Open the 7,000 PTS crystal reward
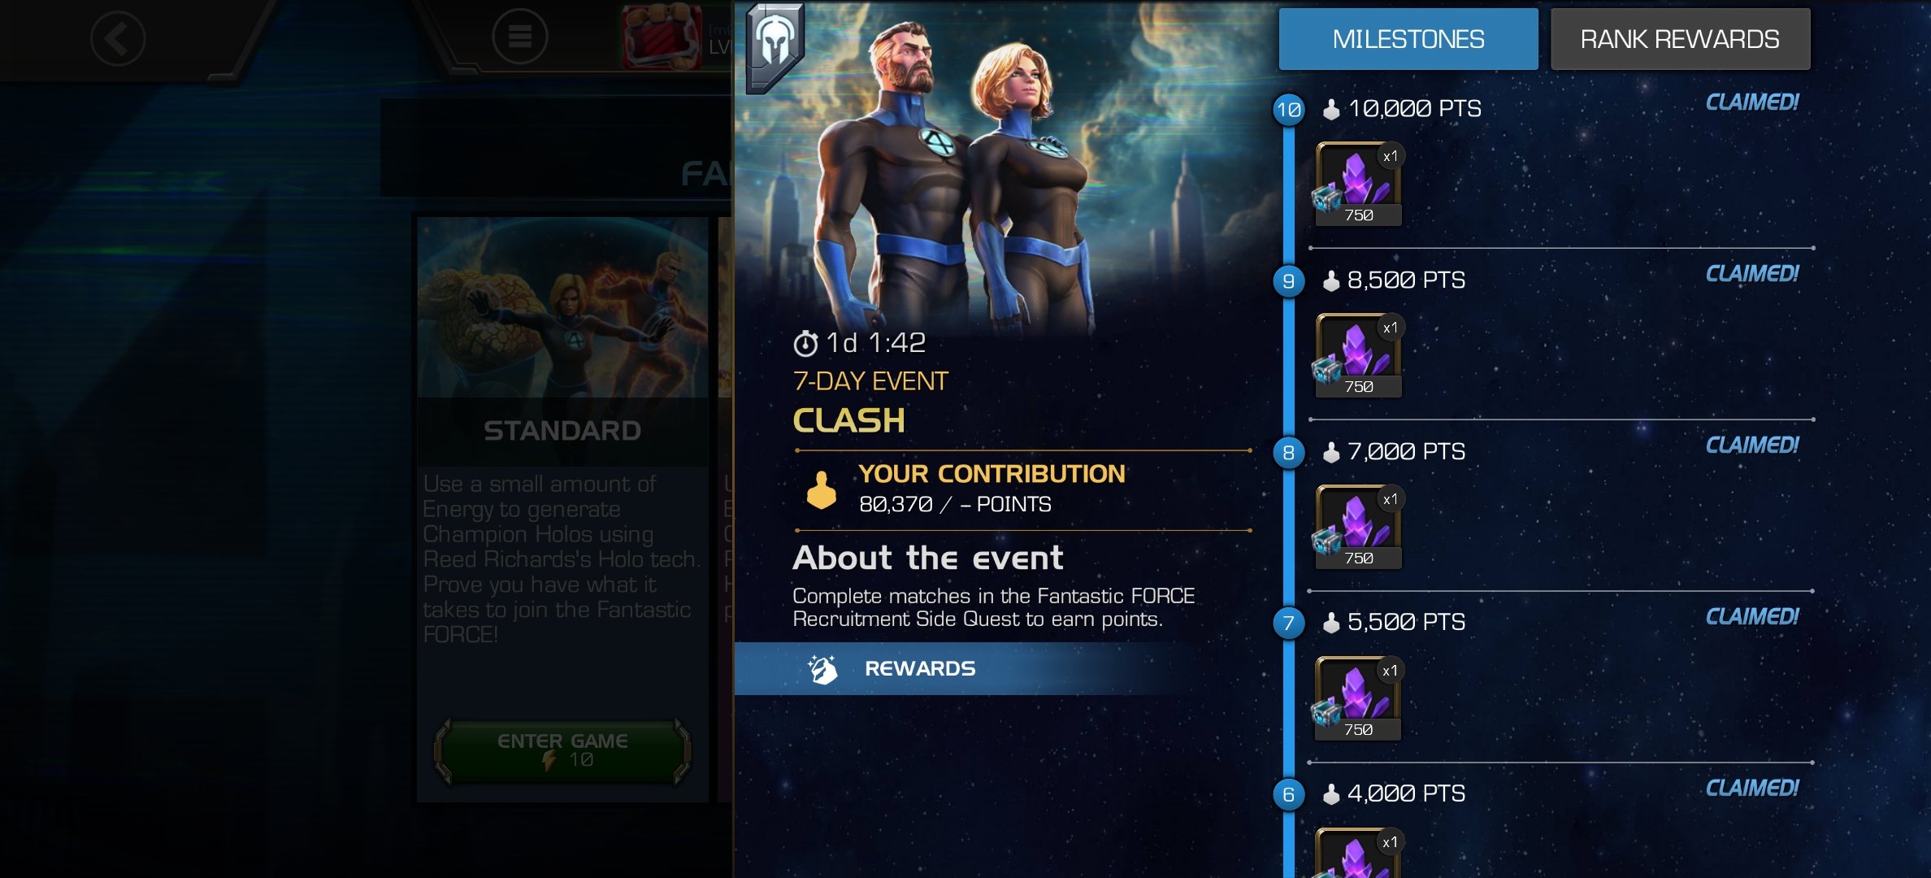Image resolution: width=1931 pixels, height=878 pixels. tap(1358, 528)
